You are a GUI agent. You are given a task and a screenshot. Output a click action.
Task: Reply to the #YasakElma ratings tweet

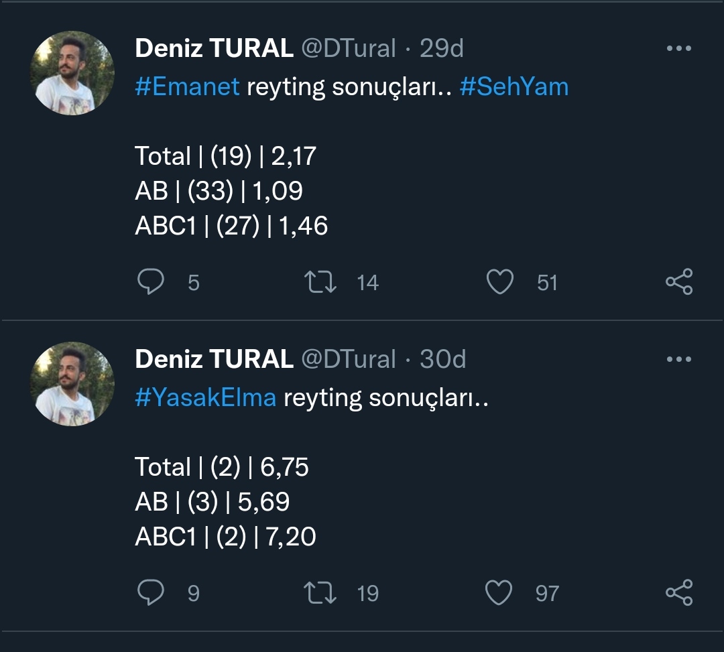(151, 593)
